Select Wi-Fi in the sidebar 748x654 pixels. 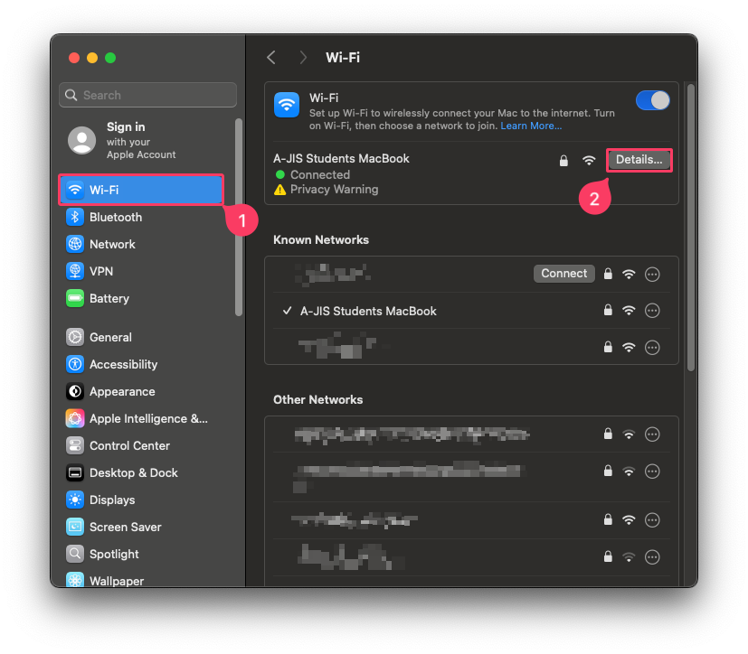(x=141, y=190)
